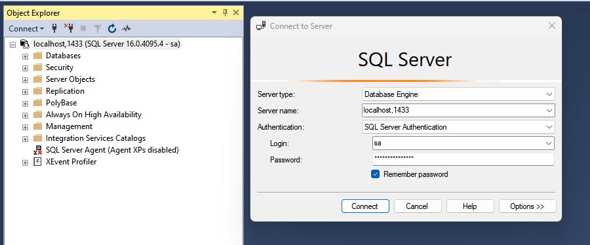Expand the Replication folder
The height and width of the screenshot is (245, 590).
[25, 92]
